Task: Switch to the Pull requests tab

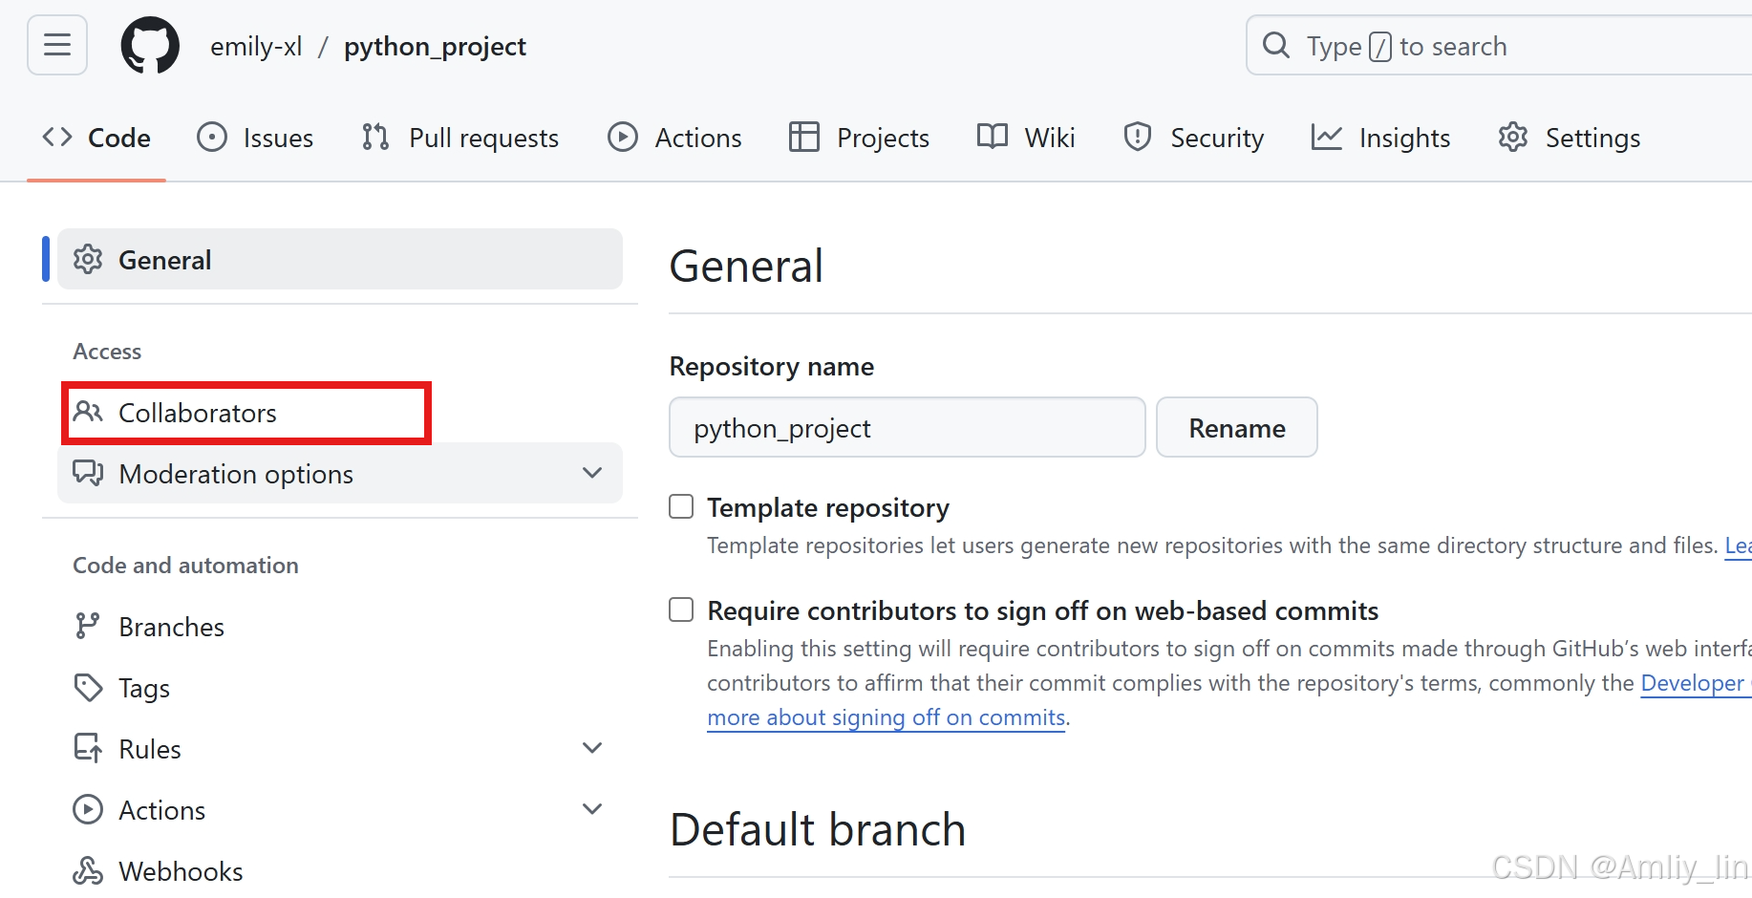Action: 460,138
